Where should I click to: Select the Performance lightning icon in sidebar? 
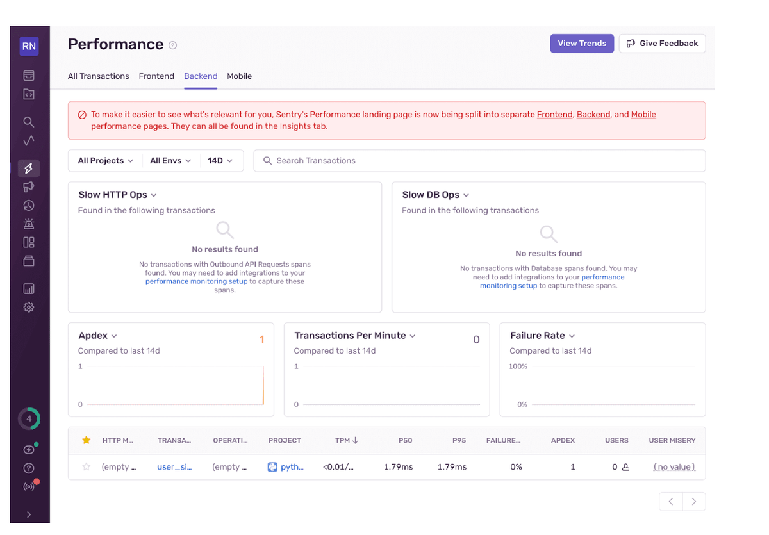(x=29, y=169)
